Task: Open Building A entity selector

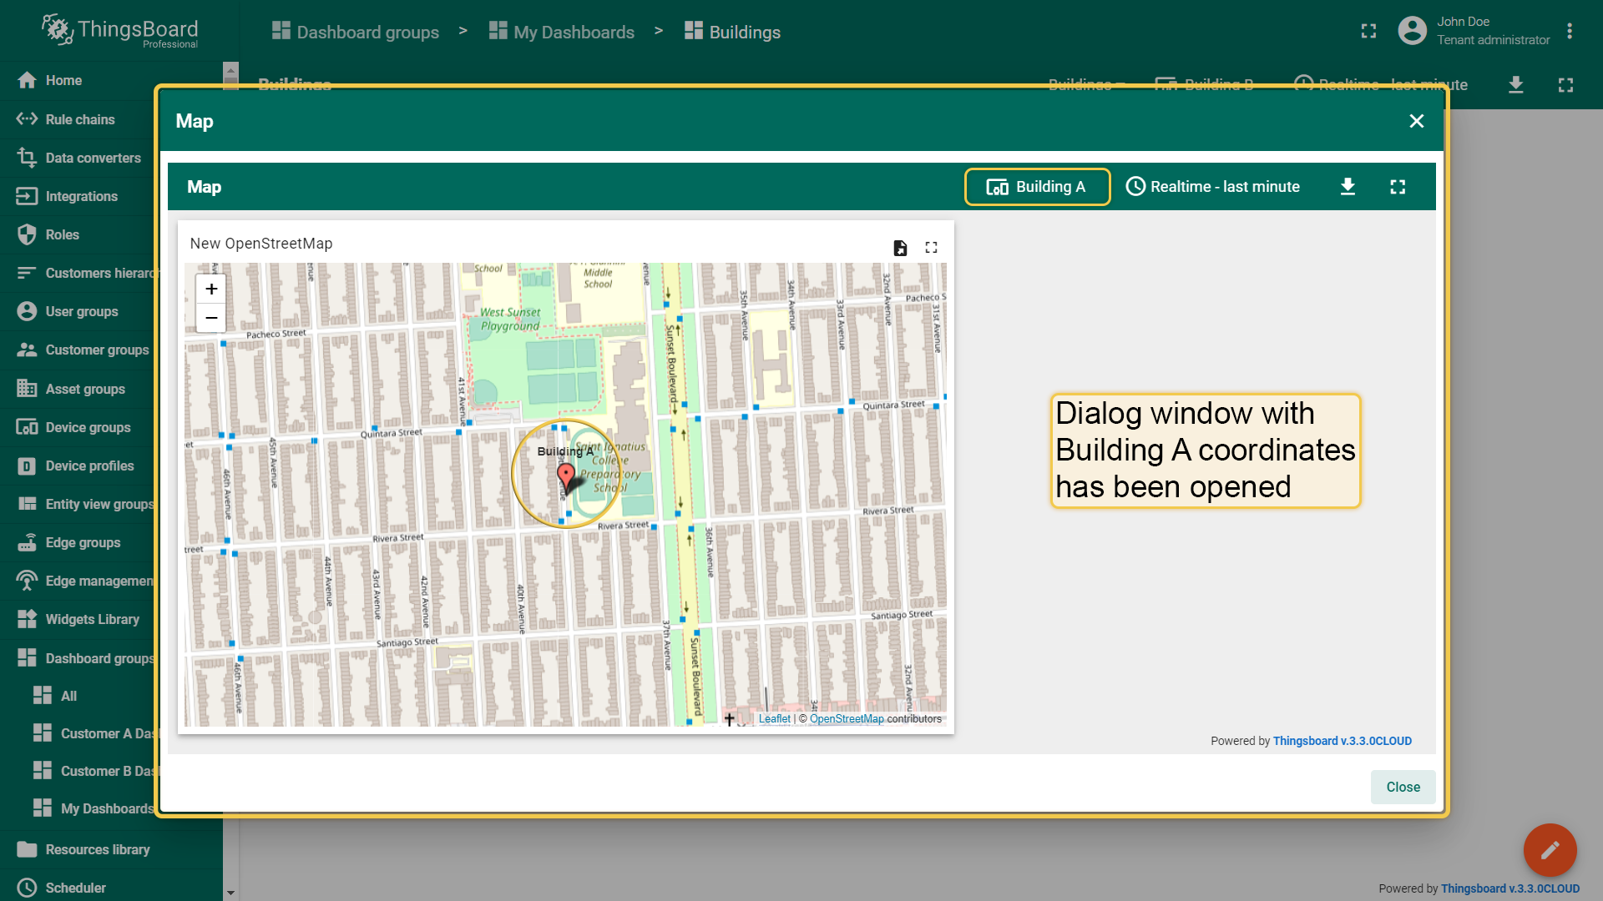Action: pos(1037,187)
